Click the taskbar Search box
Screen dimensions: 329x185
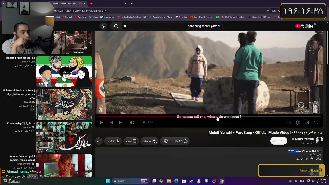click(x=131, y=181)
